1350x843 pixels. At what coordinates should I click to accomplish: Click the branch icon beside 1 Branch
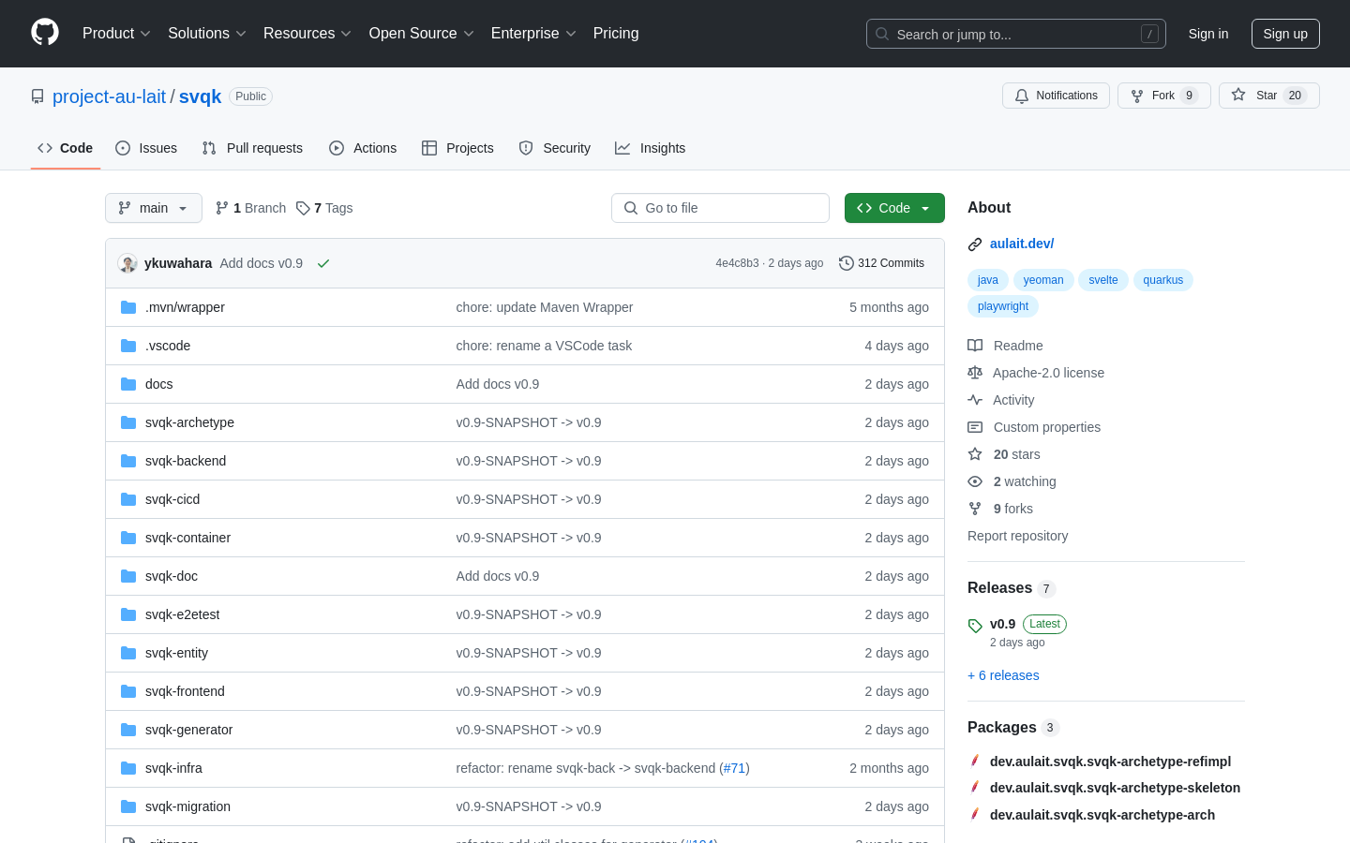(222, 208)
